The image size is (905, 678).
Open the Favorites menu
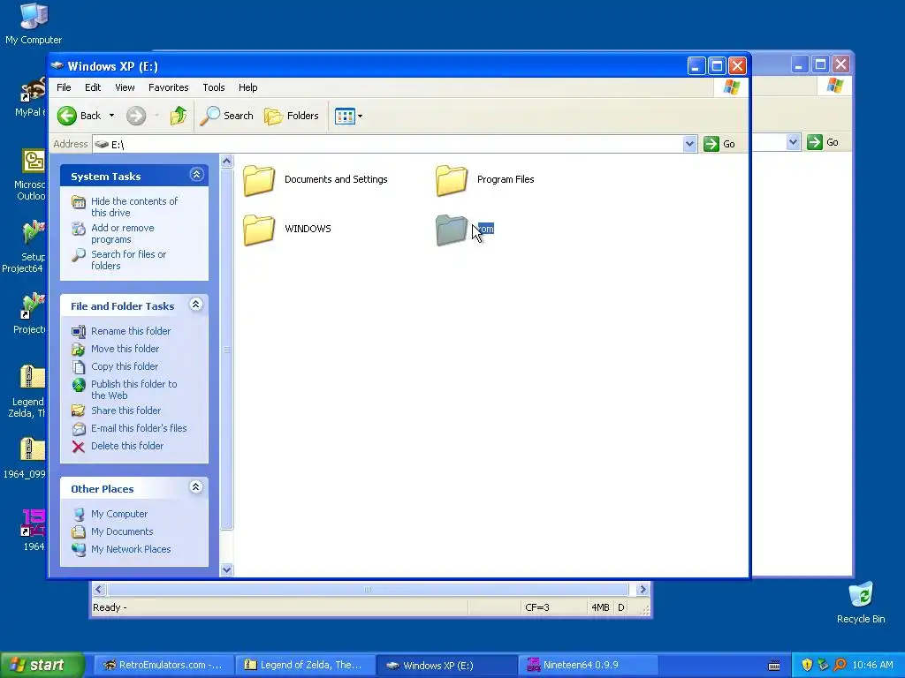[x=169, y=87]
